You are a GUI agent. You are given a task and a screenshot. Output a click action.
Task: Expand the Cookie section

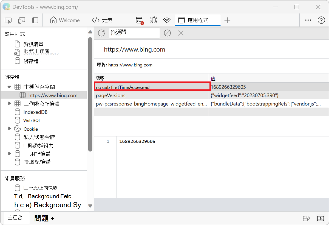pyautogui.click(x=9, y=128)
